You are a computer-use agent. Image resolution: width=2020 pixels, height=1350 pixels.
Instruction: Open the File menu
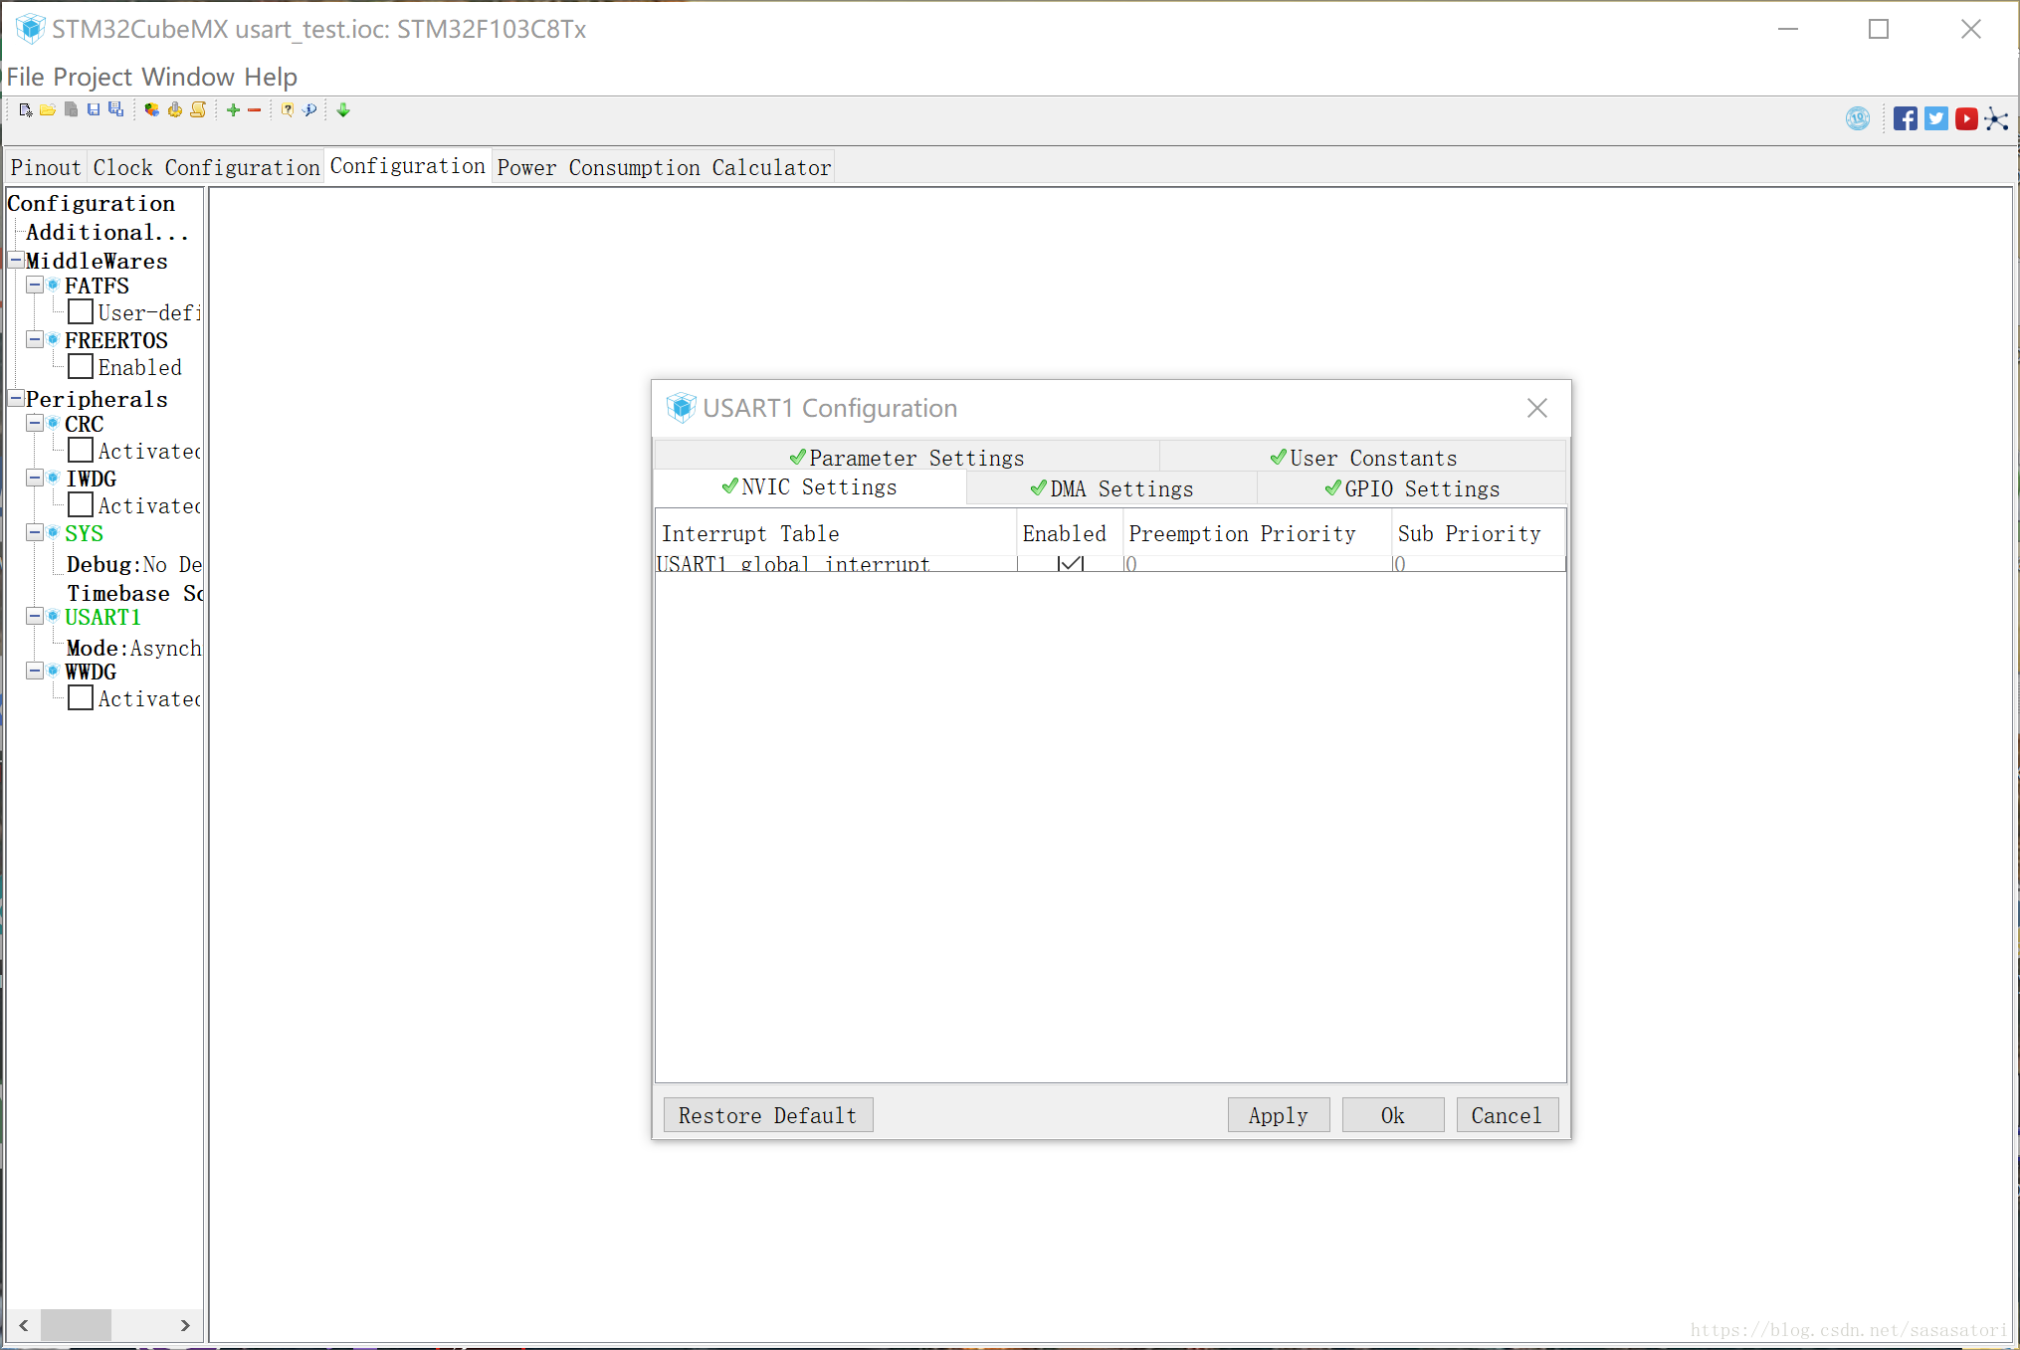click(26, 77)
